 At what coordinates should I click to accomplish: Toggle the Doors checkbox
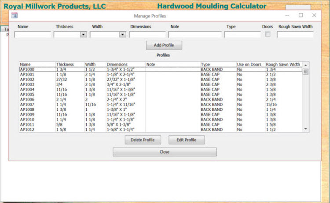pyautogui.click(x=268, y=34)
